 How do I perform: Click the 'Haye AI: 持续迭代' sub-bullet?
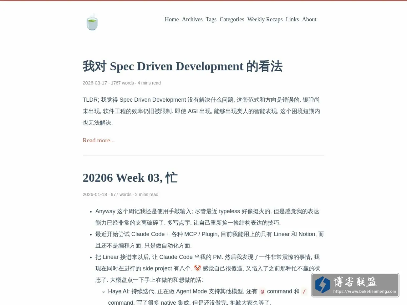(x=208, y=297)
